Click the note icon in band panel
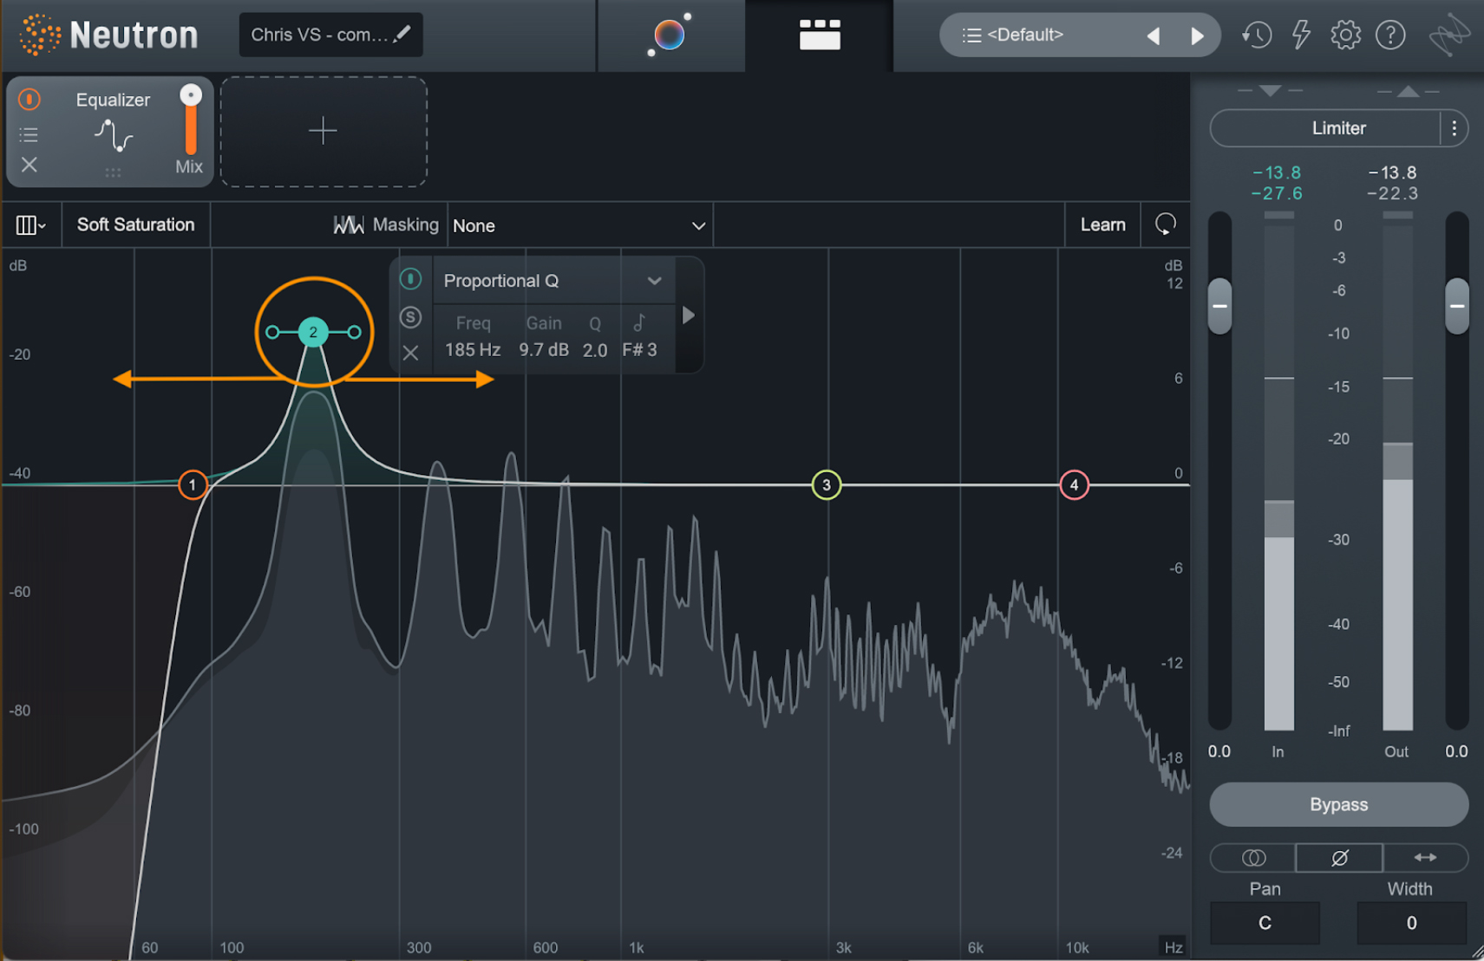Screen dimensions: 1484x961 tap(639, 322)
